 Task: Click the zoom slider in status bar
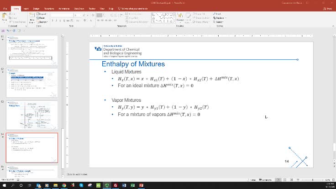[313, 179]
